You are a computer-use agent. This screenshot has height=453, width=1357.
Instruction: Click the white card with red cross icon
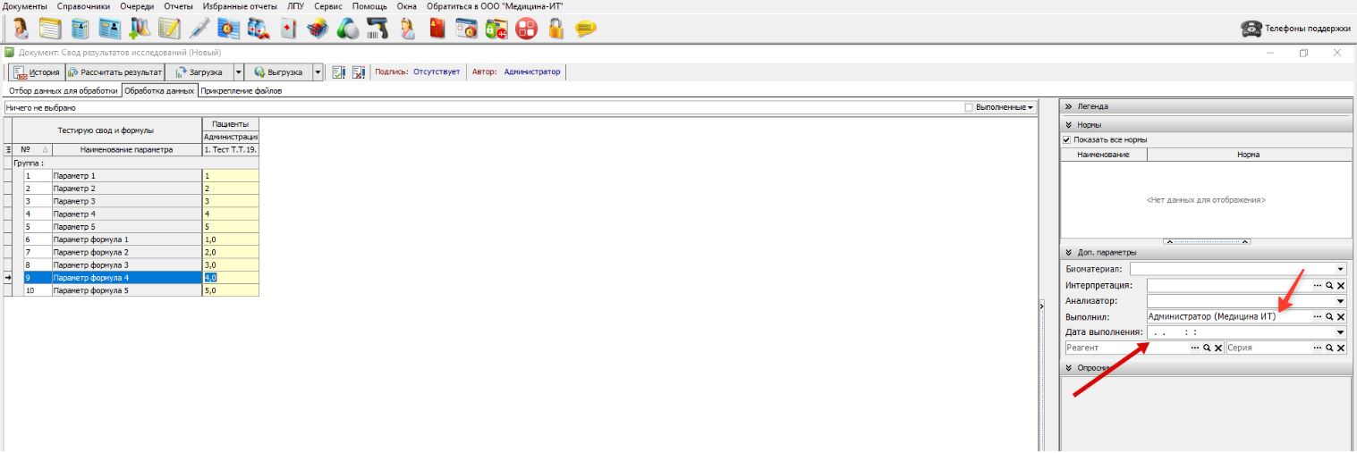[287, 29]
